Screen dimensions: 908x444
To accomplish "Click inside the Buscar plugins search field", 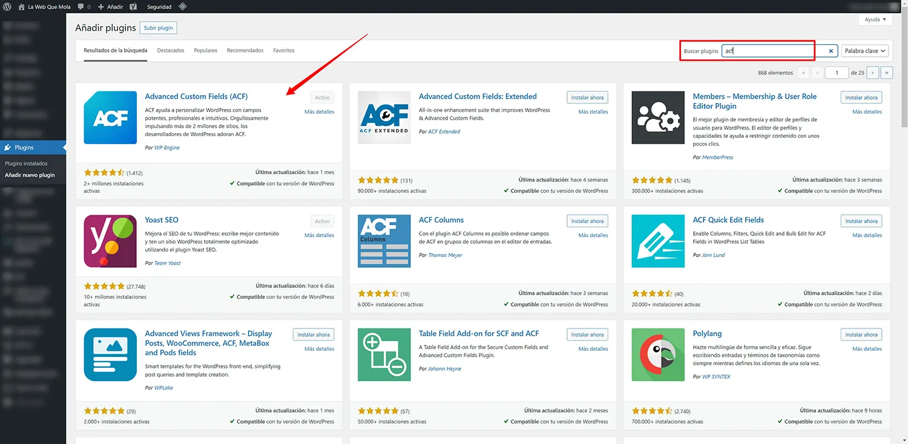I will pos(768,51).
